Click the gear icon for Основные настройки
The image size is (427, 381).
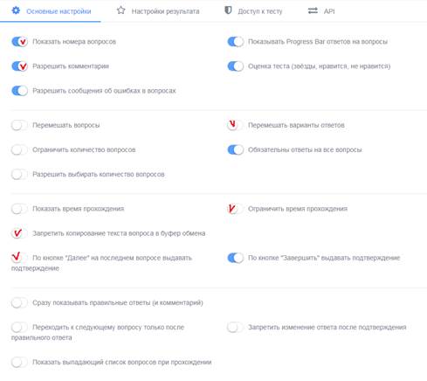pyautogui.click(x=16, y=10)
